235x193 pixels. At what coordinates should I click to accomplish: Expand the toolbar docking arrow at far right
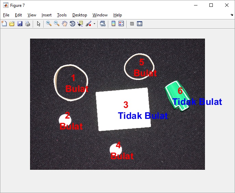point(232,15)
